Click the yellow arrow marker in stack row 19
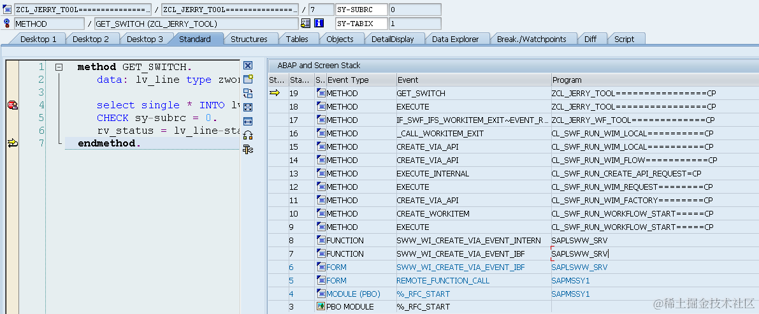 [x=275, y=93]
